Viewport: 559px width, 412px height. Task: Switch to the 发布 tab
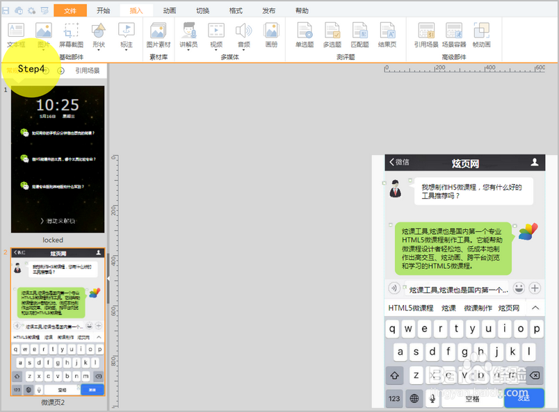pyautogui.click(x=269, y=10)
